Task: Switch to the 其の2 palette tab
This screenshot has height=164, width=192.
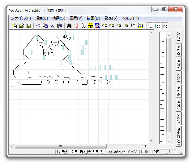Action: point(179,50)
